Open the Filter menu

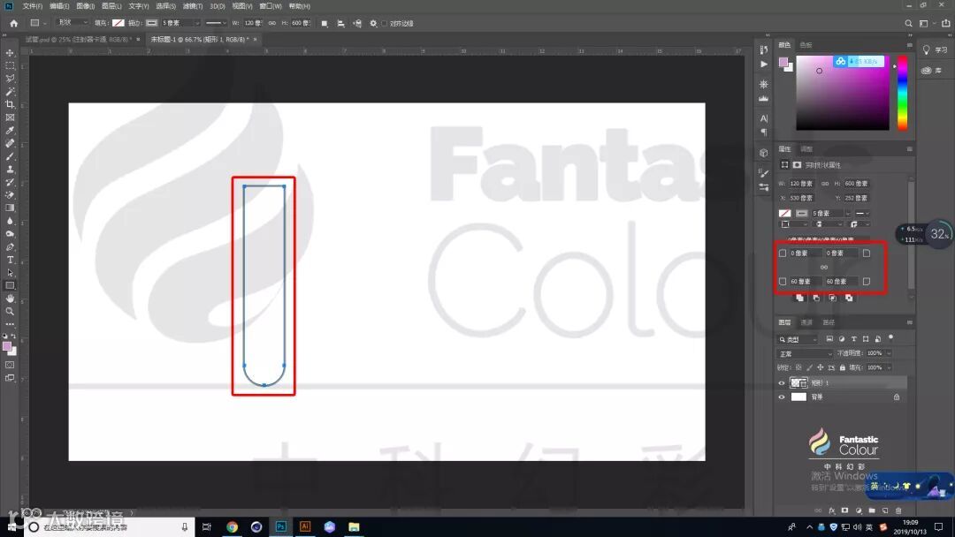pos(193,6)
